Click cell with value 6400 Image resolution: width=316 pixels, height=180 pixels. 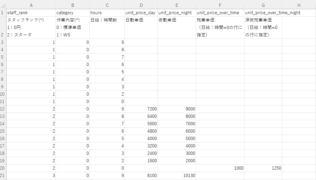tap(141, 116)
